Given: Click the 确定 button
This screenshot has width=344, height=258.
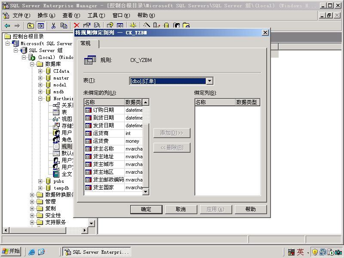Looking at the screenshot, I should pyautogui.click(x=146, y=209).
